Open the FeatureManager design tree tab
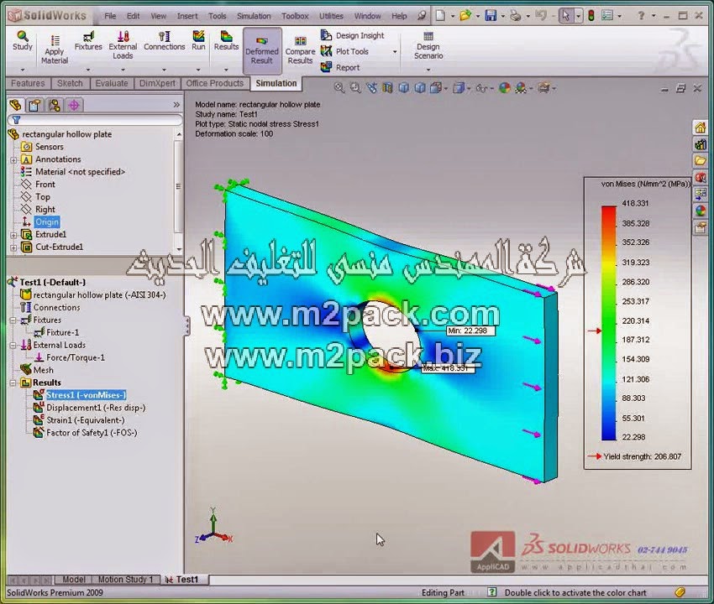This screenshot has height=604, width=714. coord(15,106)
